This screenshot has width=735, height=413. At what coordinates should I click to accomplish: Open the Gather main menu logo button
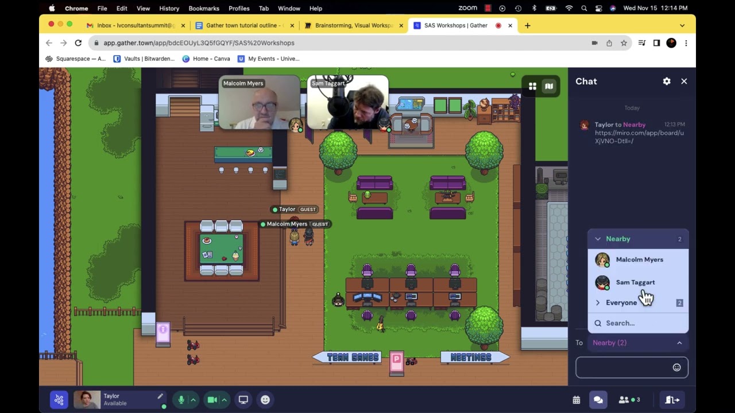click(59, 400)
